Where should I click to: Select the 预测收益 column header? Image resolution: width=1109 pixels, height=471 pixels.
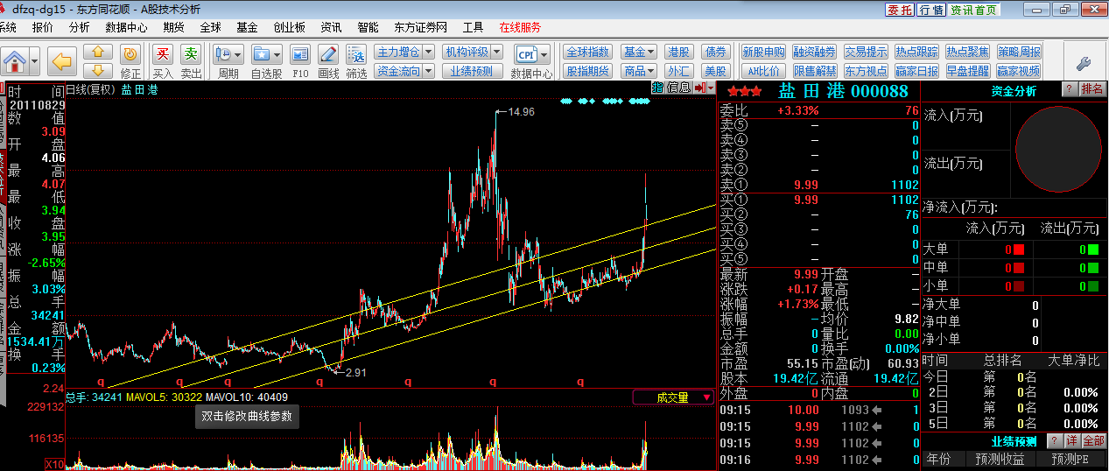point(1000,459)
